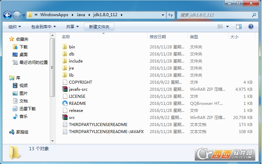Select Java in the breadcrumb path
This screenshot has height=164, width=262.
pyautogui.click(x=81, y=15)
